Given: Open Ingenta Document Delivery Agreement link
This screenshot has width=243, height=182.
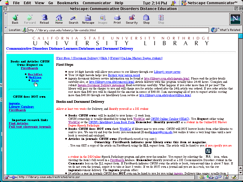Looking at the screenshot, I should (101, 85).
